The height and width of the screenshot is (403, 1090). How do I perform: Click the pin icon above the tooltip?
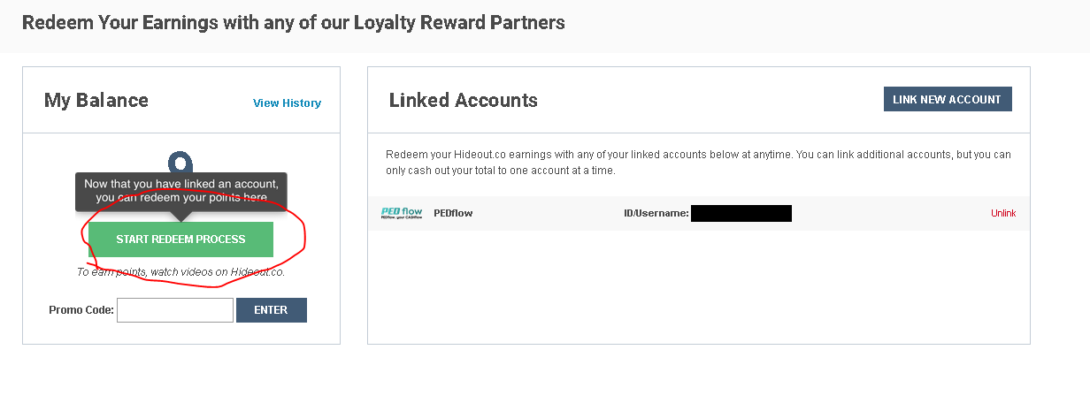tap(180, 163)
